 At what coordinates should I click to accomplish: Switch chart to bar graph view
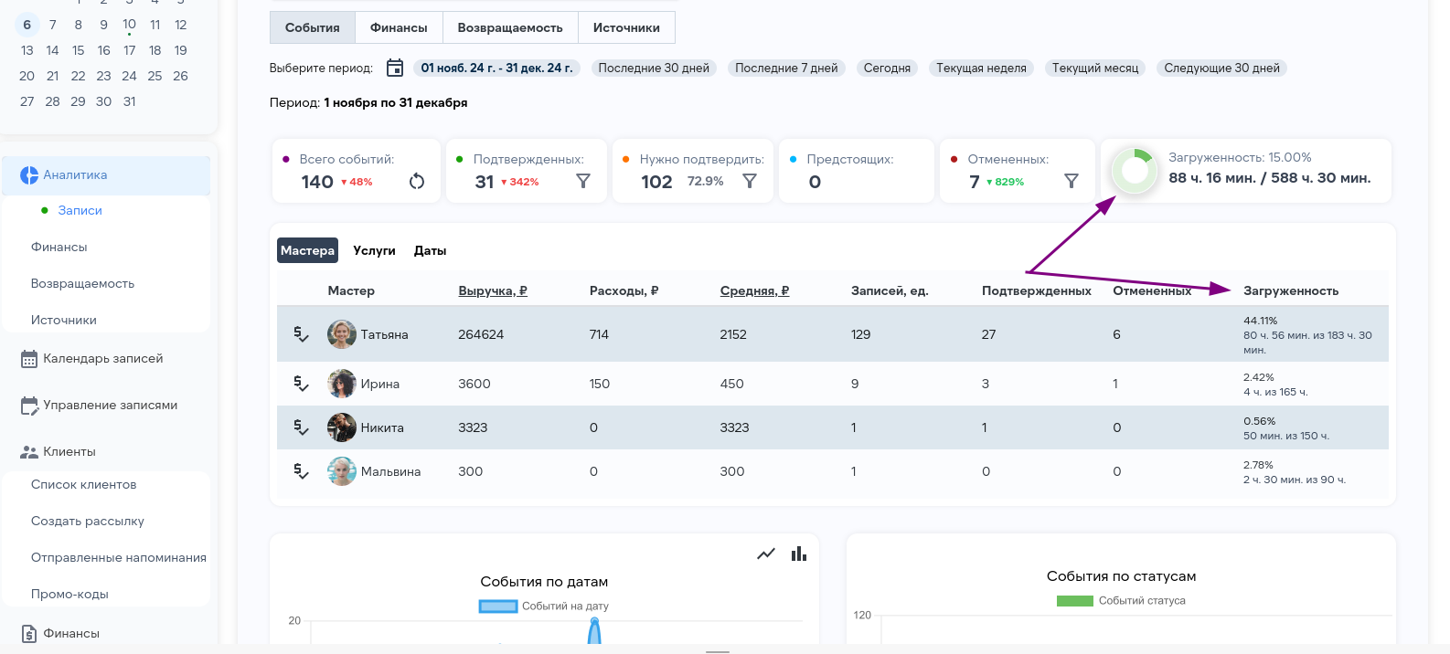[x=799, y=554]
